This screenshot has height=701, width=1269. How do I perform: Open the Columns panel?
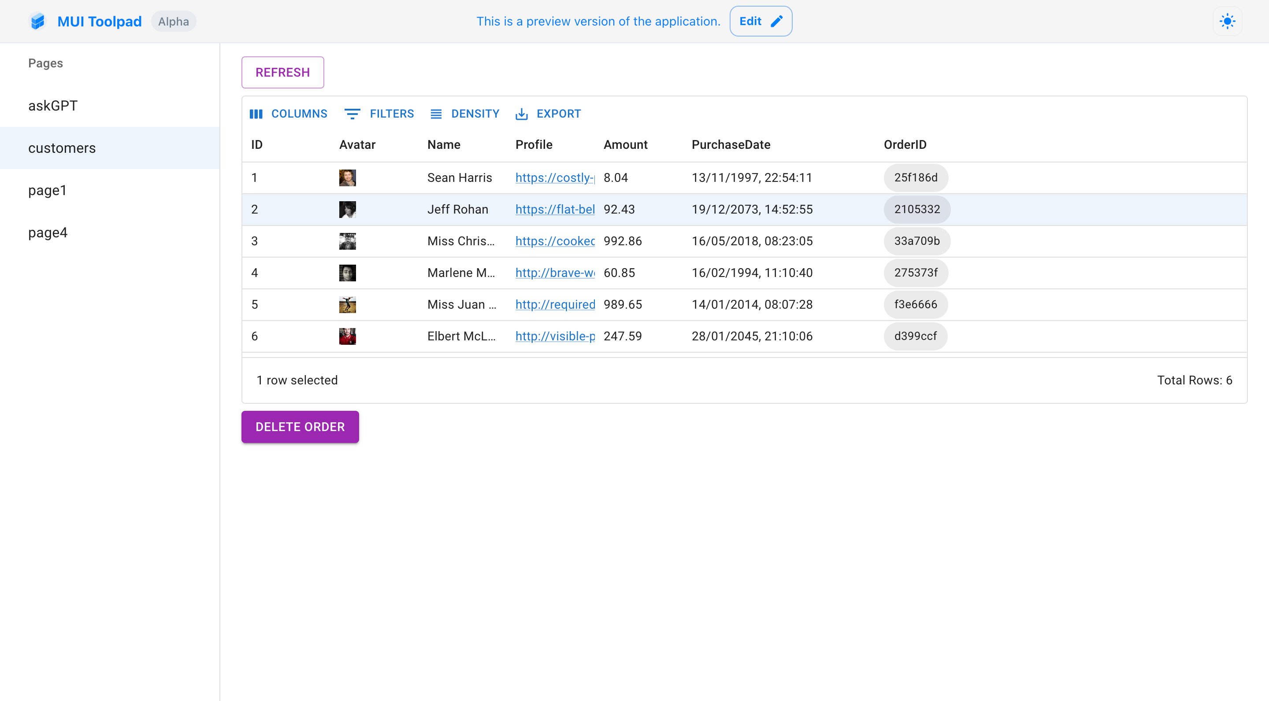click(288, 114)
